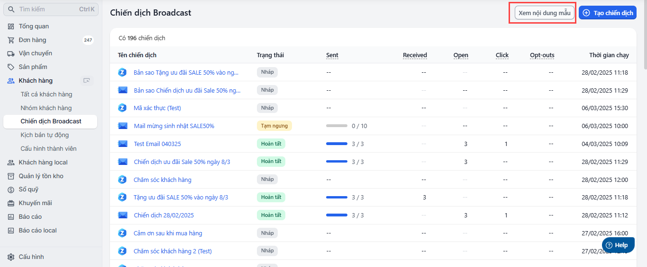This screenshot has height=267, width=647.
Task: Open Cấu hình via gear icon
Action: tap(11, 257)
